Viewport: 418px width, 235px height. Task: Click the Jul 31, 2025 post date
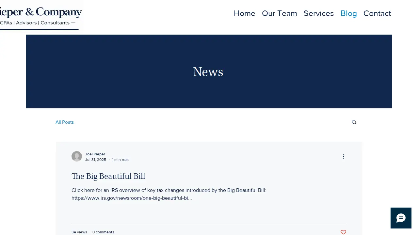(x=96, y=160)
